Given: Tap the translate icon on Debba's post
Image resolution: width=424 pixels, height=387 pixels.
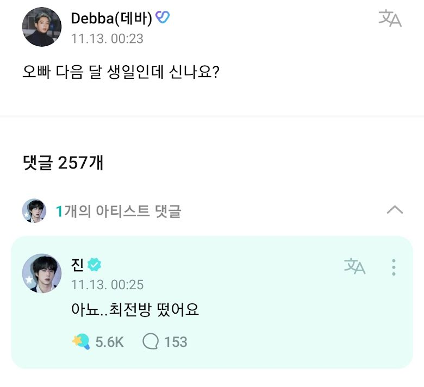Looking at the screenshot, I should click(x=390, y=18).
